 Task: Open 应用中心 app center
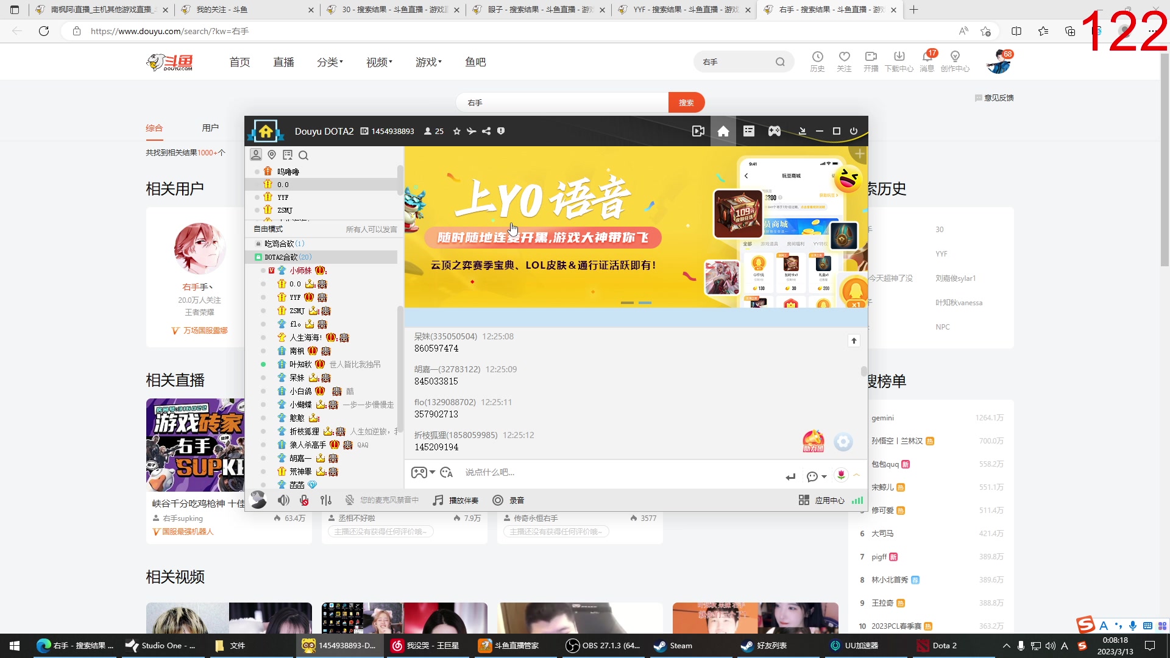[x=821, y=500]
